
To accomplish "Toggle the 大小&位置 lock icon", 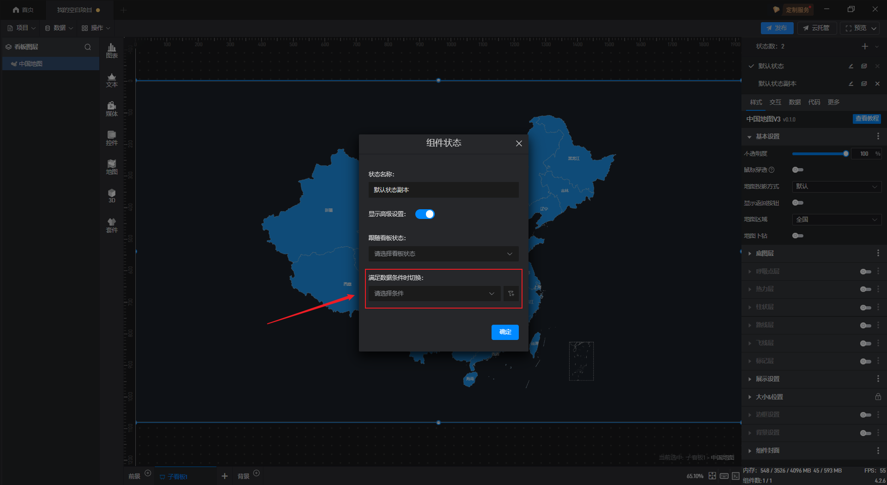I will [x=878, y=397].
